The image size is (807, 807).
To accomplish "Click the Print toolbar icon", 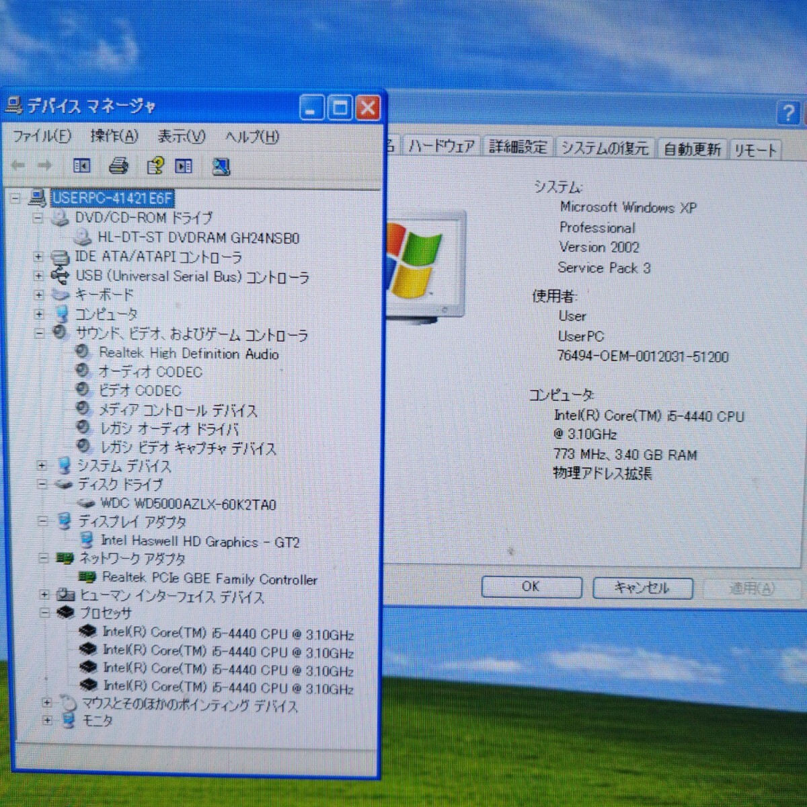I will click(x=119, y=165).
